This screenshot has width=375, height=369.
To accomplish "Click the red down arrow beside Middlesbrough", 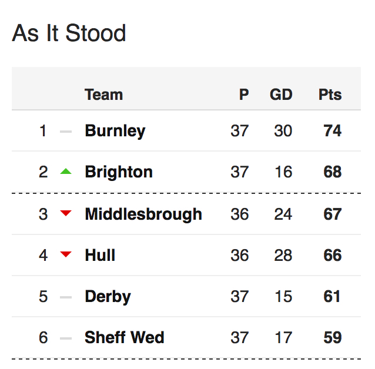I will click(66, 213).
